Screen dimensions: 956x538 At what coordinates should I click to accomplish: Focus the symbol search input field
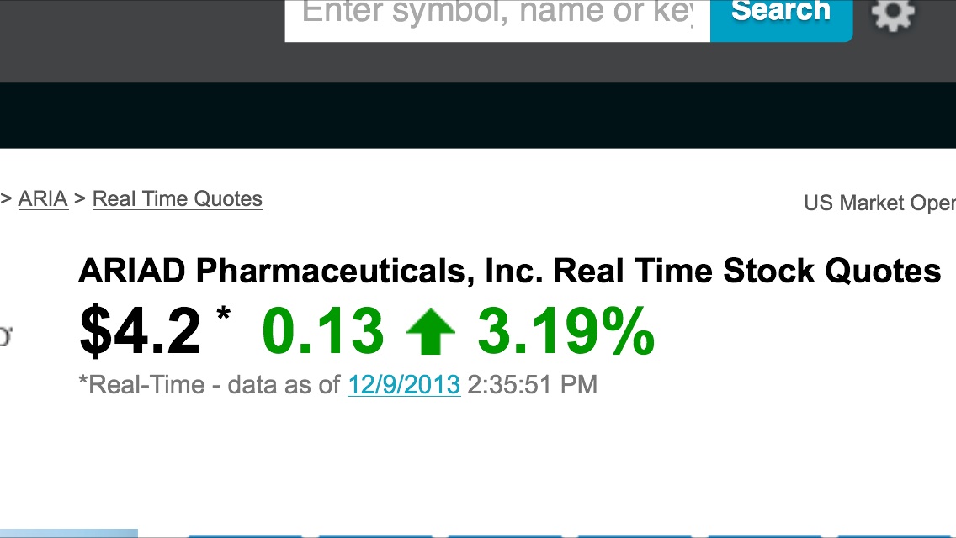pos(497,13)
